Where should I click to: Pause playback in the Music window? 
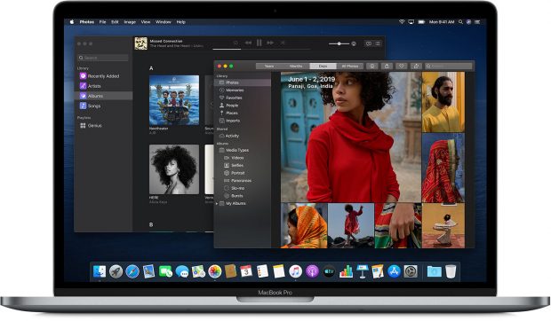point(259,43)
